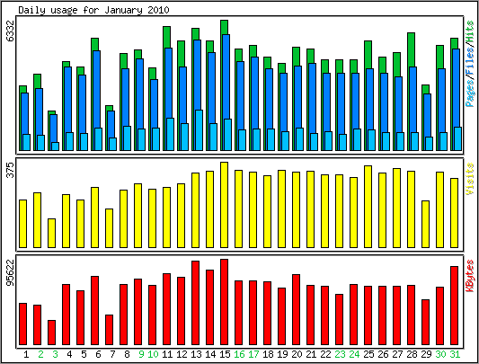Screen dimensions: 479x364
Task: Select green day label 17
Action: tap(253, 354)
